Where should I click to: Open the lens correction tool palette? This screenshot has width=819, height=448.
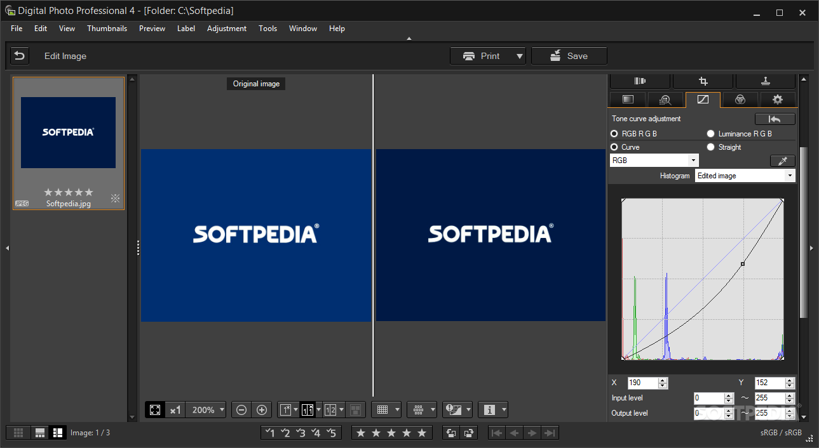tap(640, 81)
